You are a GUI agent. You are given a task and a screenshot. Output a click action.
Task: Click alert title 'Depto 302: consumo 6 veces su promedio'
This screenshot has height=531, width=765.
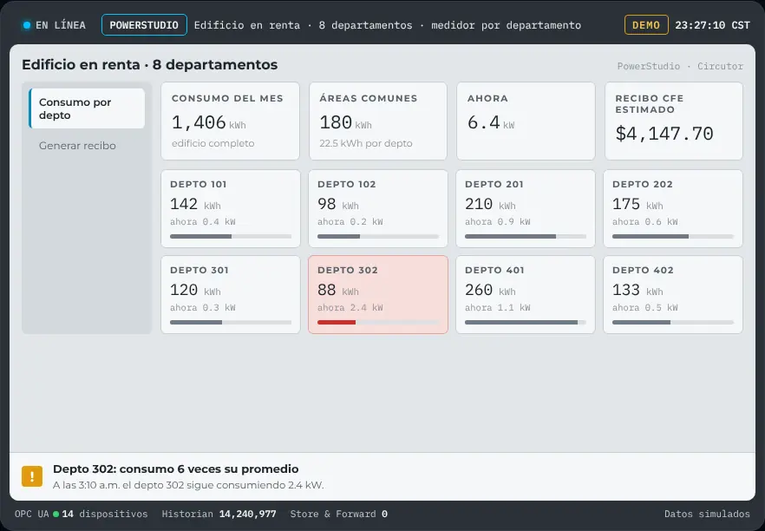pos(175,469)
